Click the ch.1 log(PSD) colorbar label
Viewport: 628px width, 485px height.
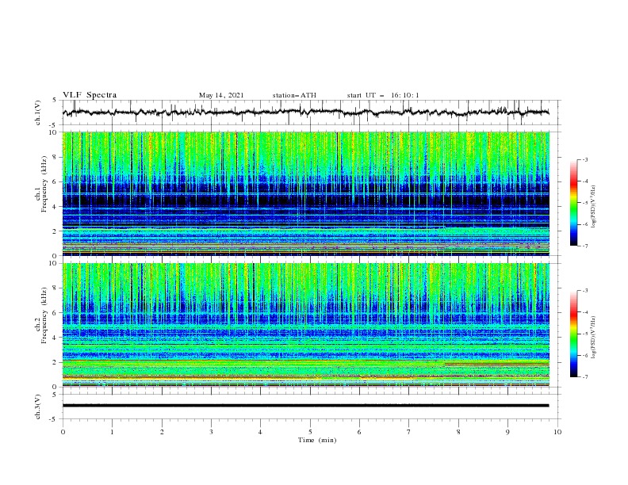coord(594,207)
